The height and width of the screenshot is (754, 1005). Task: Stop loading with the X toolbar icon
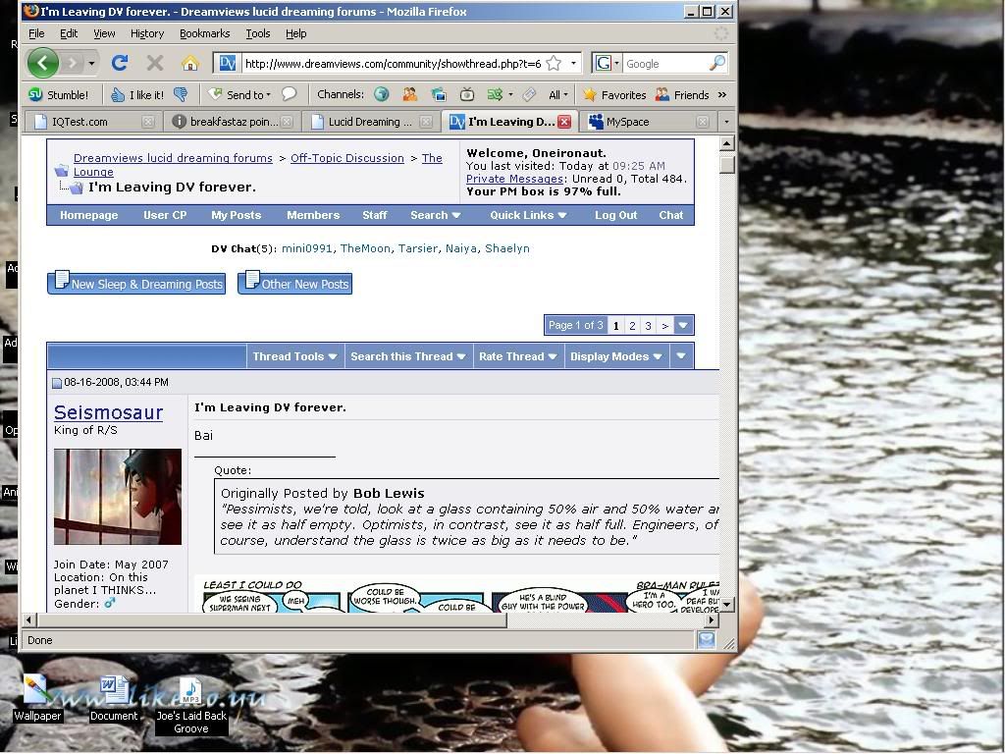pos(154,63)
